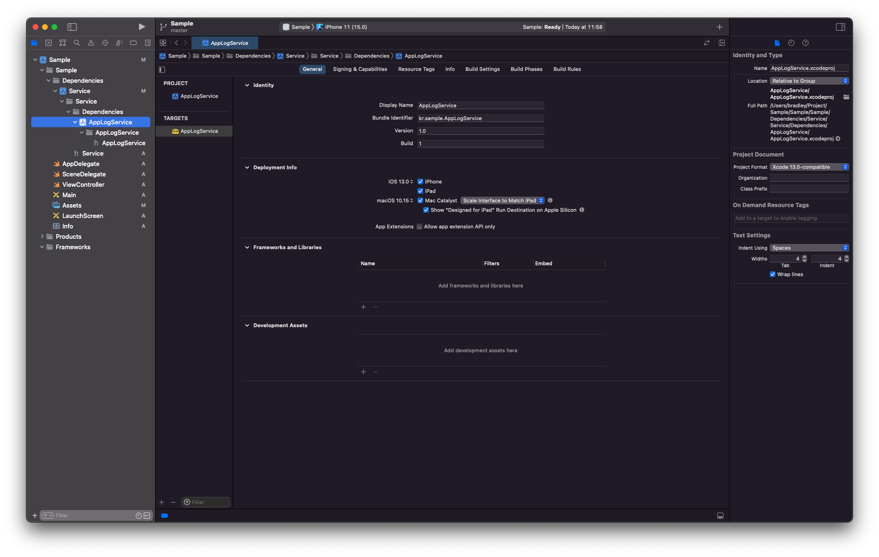This screenshot has width=879, height=557.
Task: Add a development asset
Action: tap(363, 372)
